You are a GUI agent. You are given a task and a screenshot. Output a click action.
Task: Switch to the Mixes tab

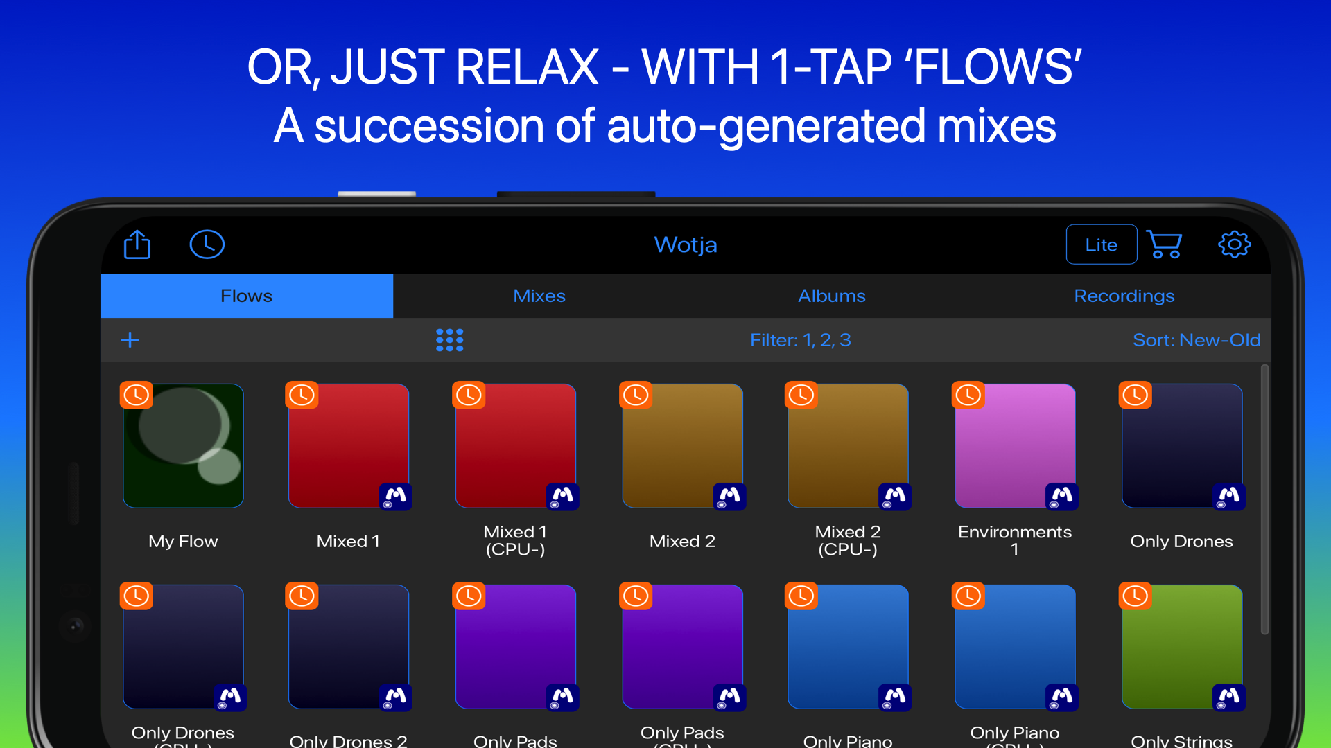(x=539, y=296)
